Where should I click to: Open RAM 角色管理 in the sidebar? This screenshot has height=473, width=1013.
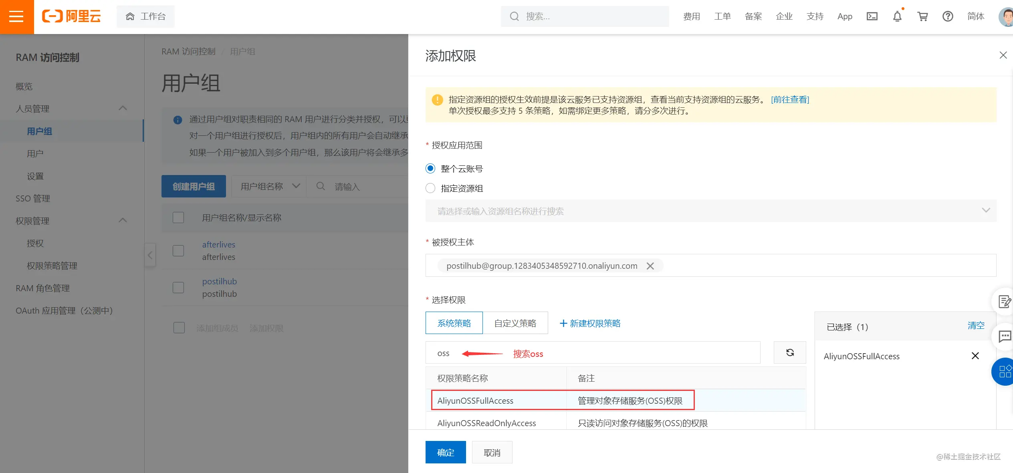(42, 288)
